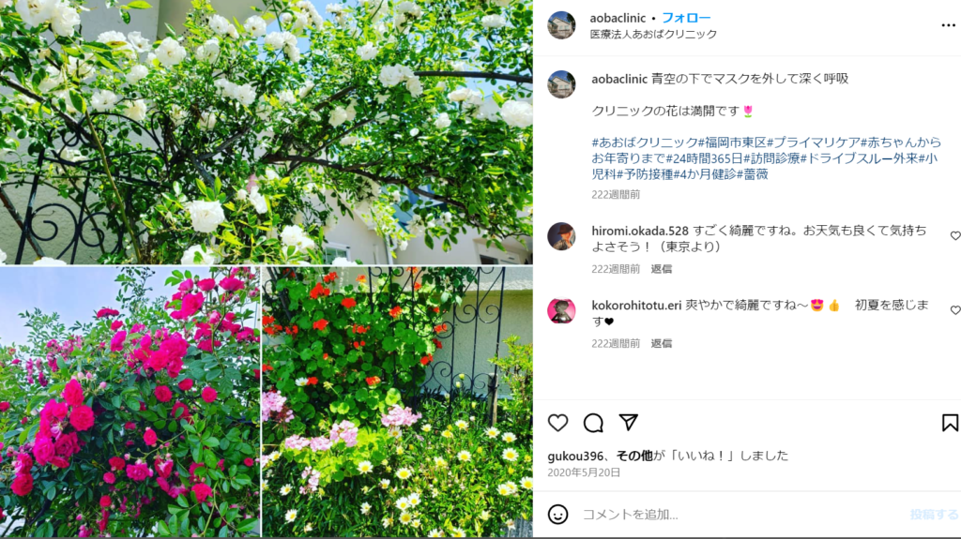
Task: Share post with paper plane icon
Action: tap(628, 422)
